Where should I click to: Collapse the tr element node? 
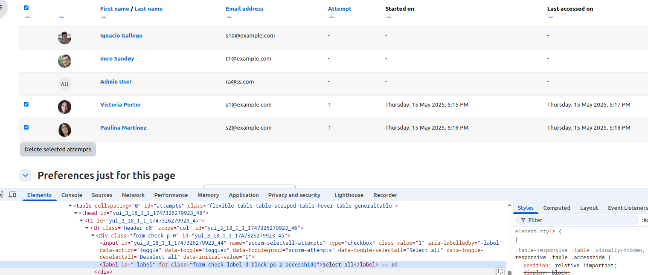[81, 221]
